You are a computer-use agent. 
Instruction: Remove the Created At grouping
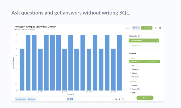coord(158,62)
